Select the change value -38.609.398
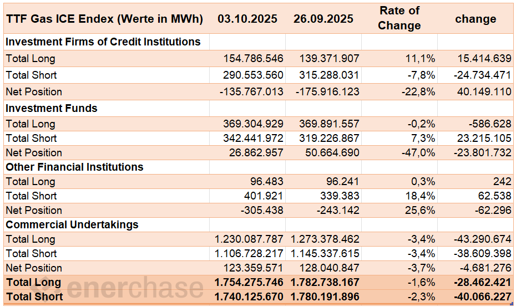Viewport: 516px width, 307px height. click(x=483, y=253)
